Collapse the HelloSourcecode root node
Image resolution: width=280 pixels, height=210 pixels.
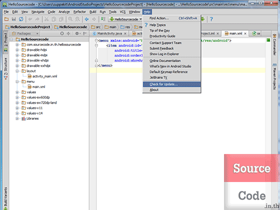point(12,39)
